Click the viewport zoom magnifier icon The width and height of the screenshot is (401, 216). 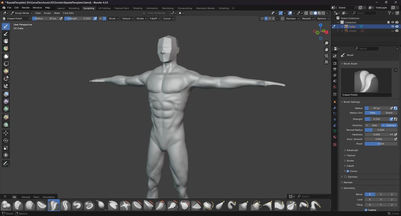326,43
